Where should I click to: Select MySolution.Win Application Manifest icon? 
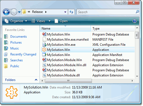(x=44, y=55)
